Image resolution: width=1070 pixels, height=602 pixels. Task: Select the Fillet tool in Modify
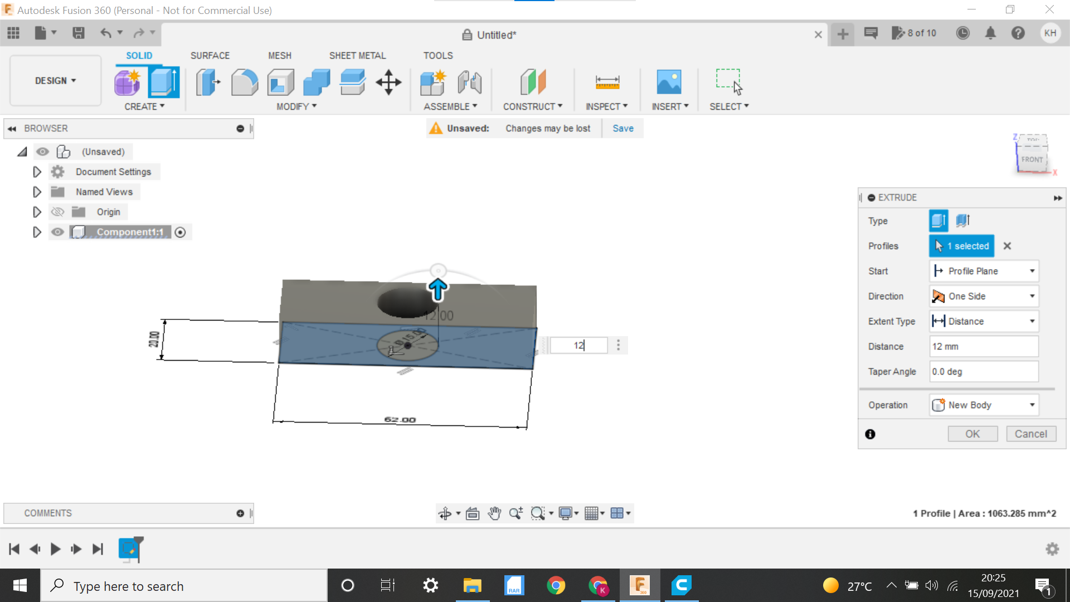pos(245,82)
